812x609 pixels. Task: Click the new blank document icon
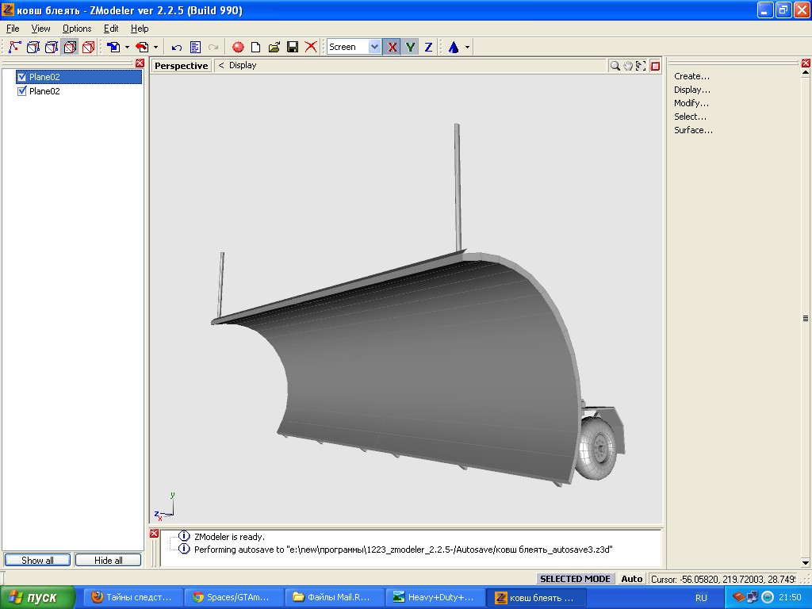coord(256,47)
